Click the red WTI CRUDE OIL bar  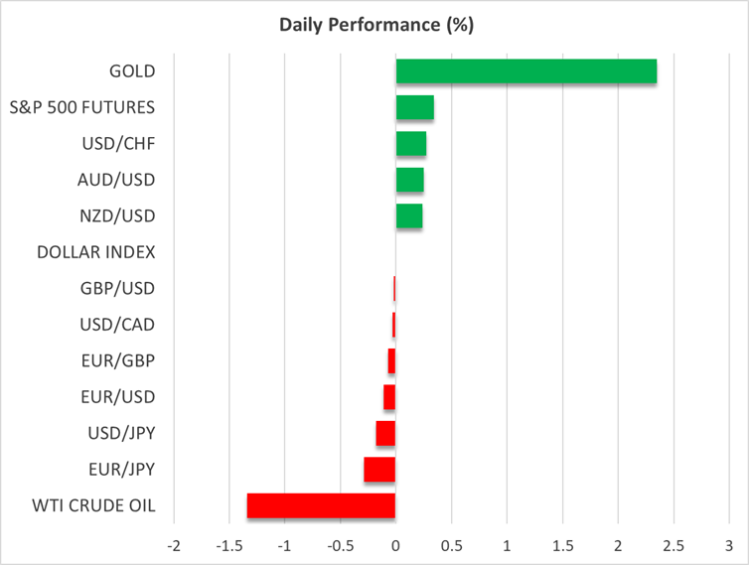point(321,505)
